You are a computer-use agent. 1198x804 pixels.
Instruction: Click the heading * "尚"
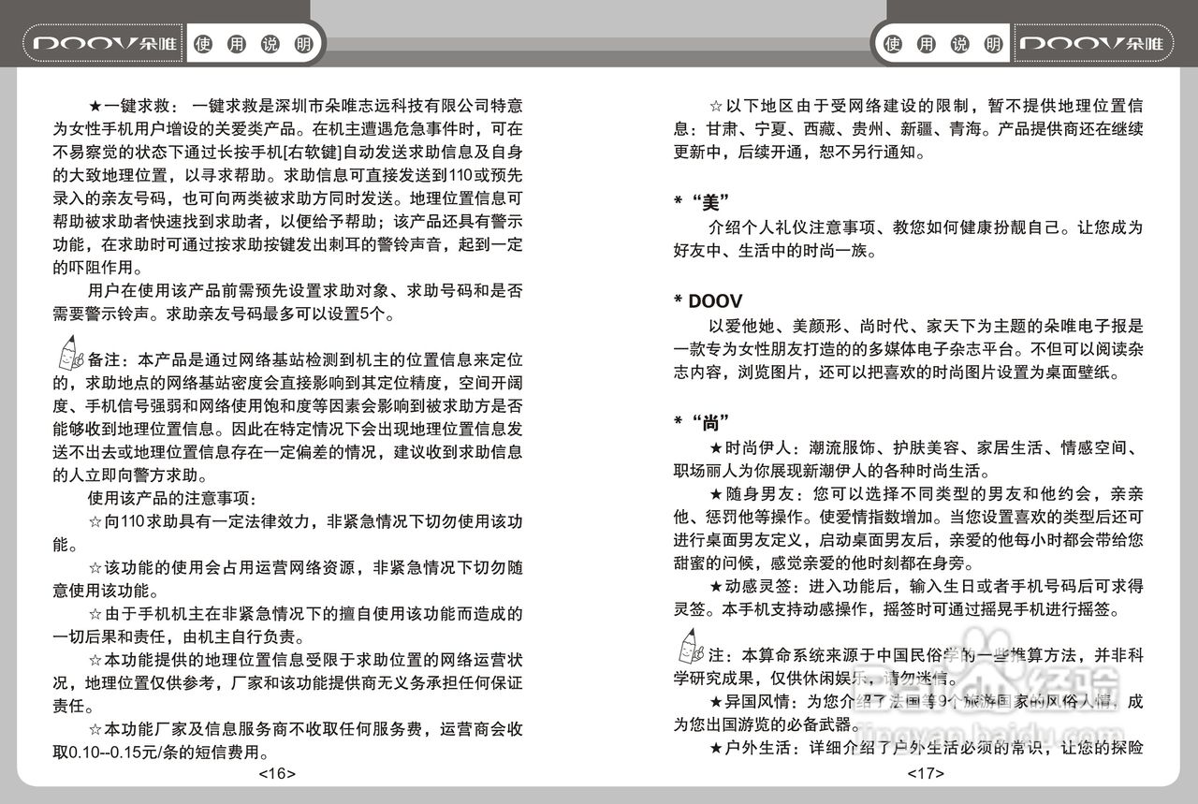(701, 422)
